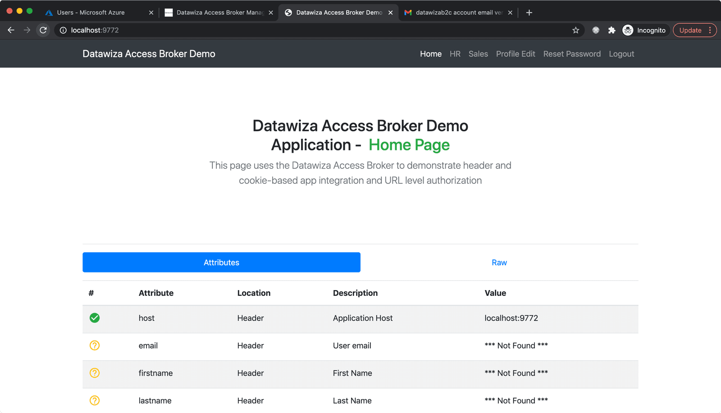721x413 pixels.
Task: Open the Sales nav link
Action: click(x=478, y=54)
